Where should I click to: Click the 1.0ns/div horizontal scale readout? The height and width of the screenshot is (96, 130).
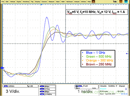(103, 86)
